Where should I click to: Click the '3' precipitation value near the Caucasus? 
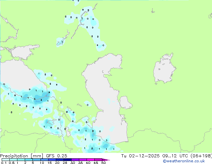(x=41, y=100)
